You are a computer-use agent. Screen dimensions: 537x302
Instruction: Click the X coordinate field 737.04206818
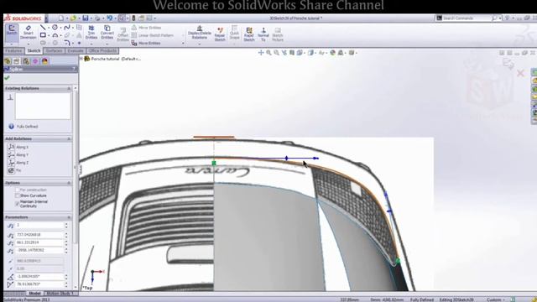(x=39, y=235)
